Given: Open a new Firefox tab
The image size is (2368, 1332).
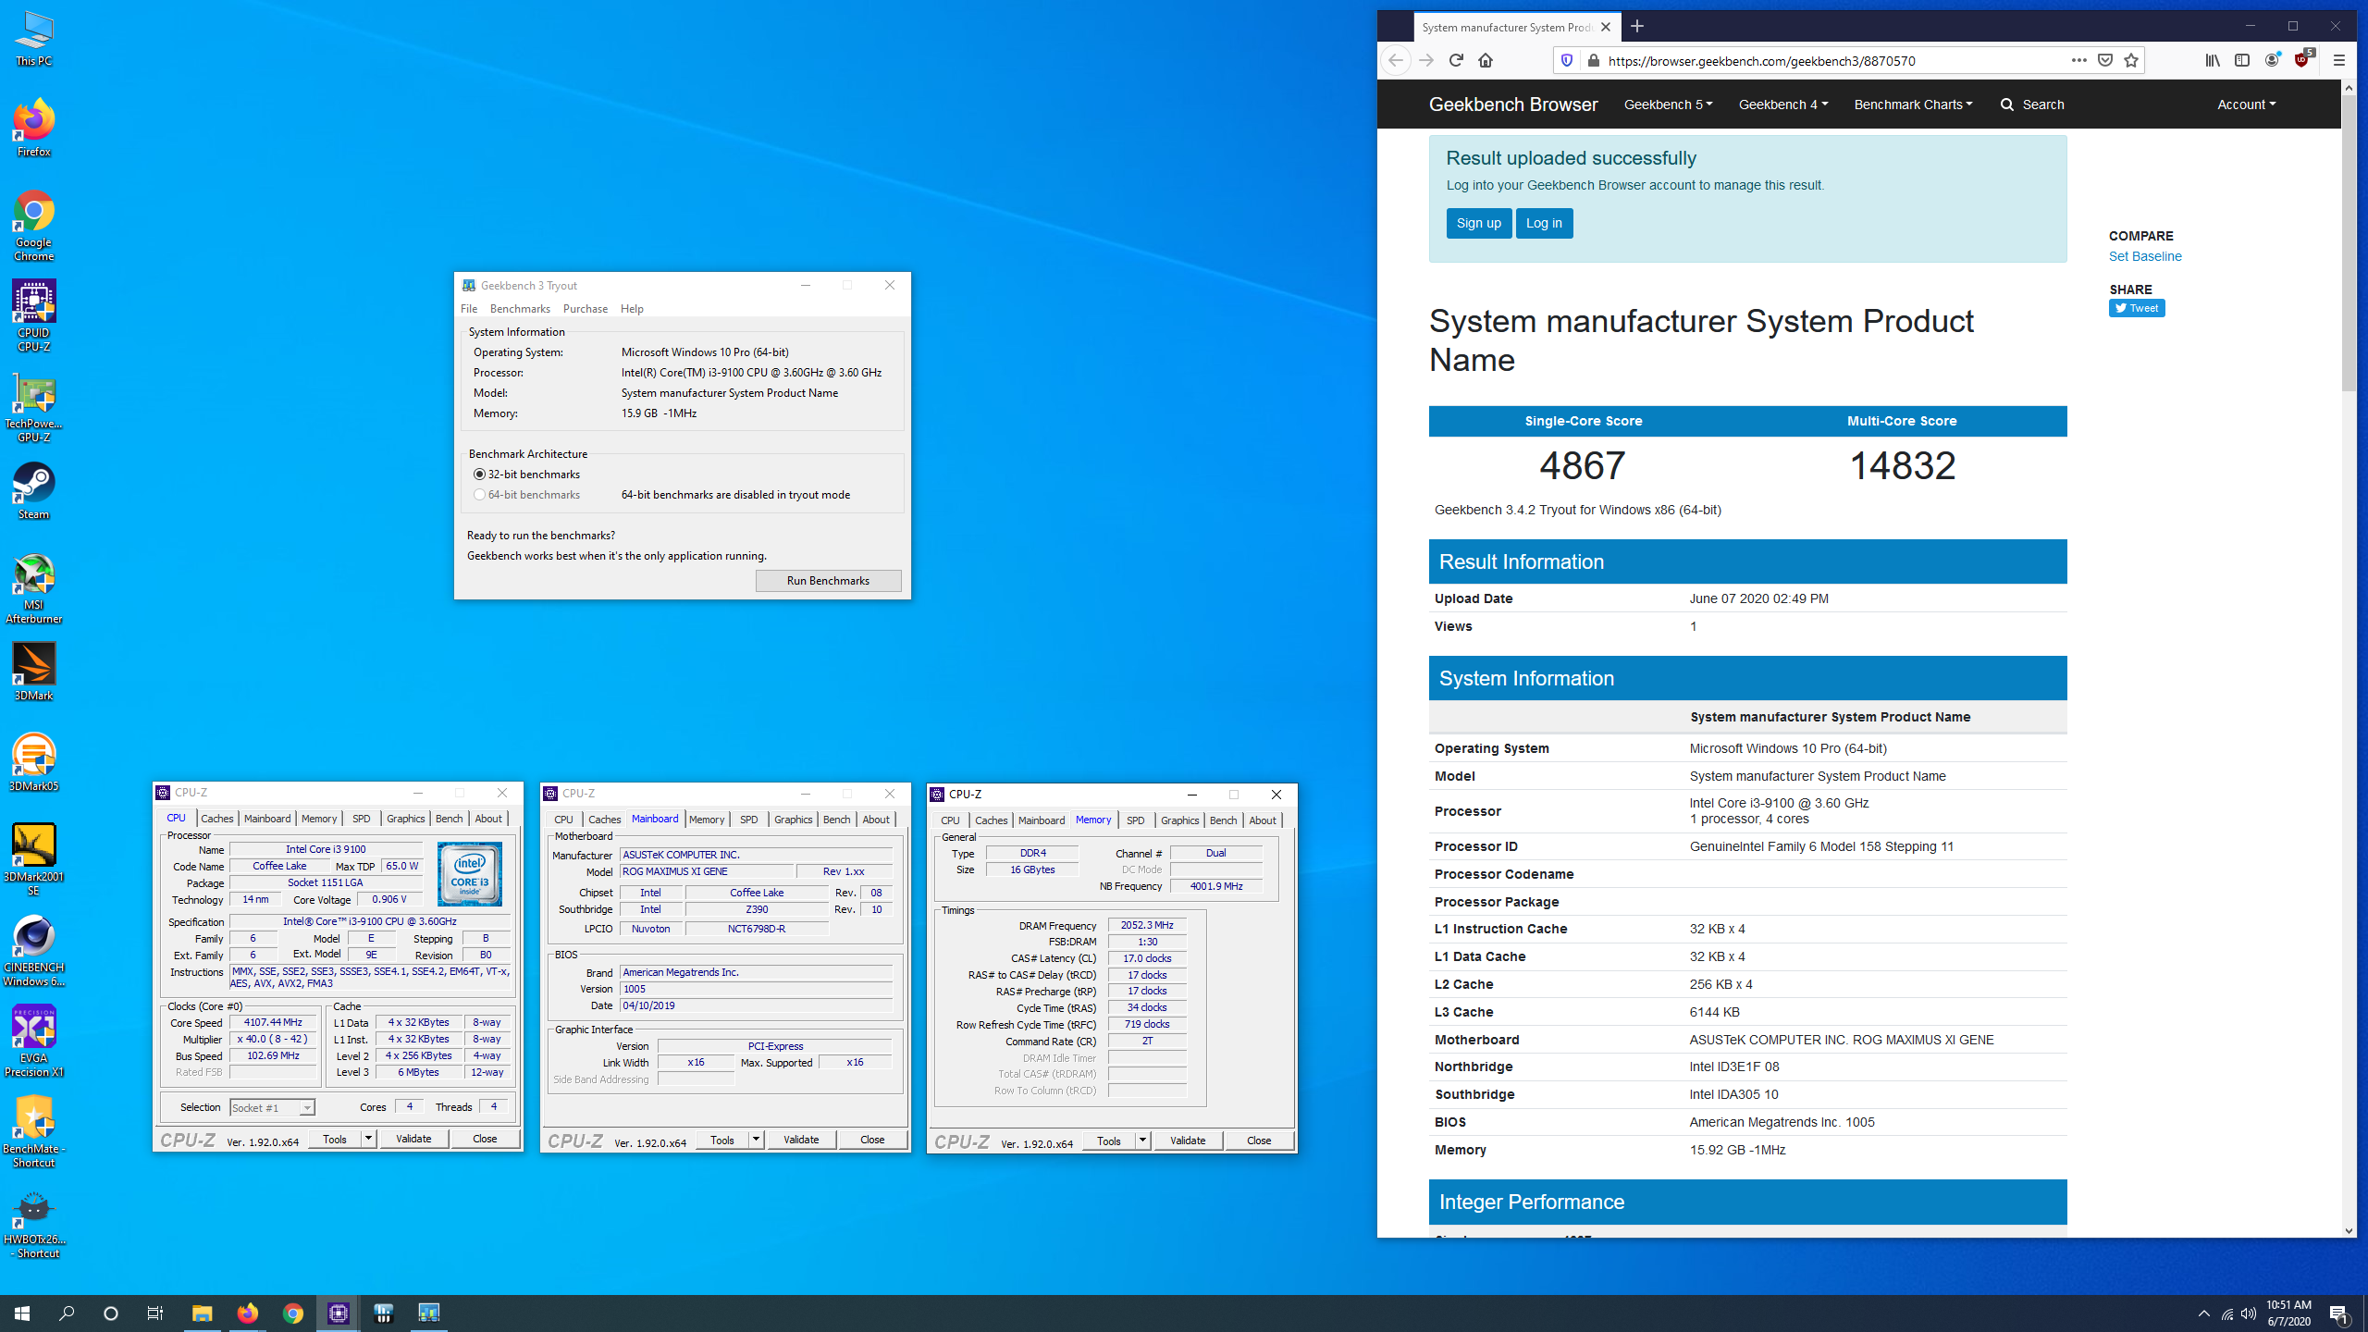Looking at the screenshot, I should (1637, 27).
